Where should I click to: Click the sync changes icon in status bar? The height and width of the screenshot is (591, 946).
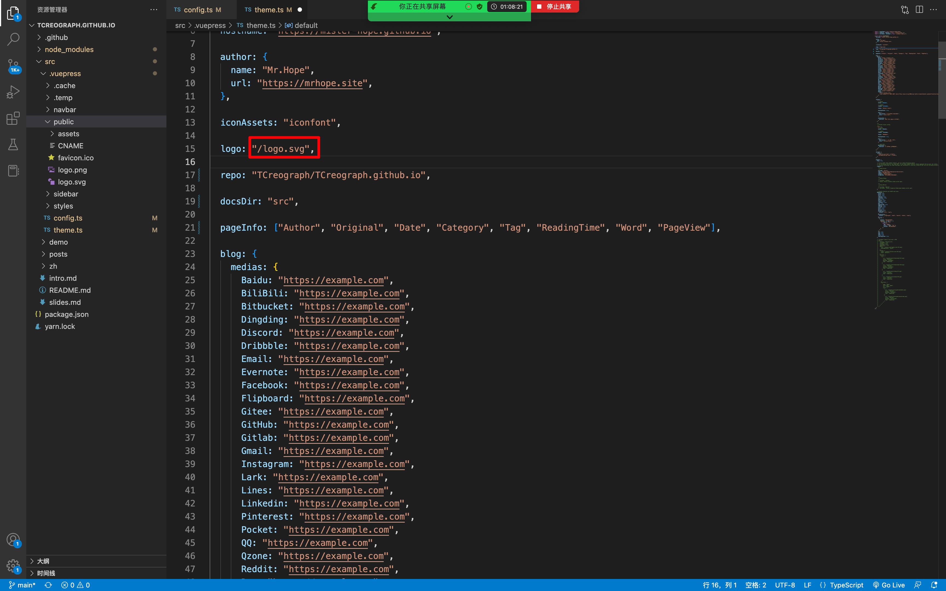(48, 585)
